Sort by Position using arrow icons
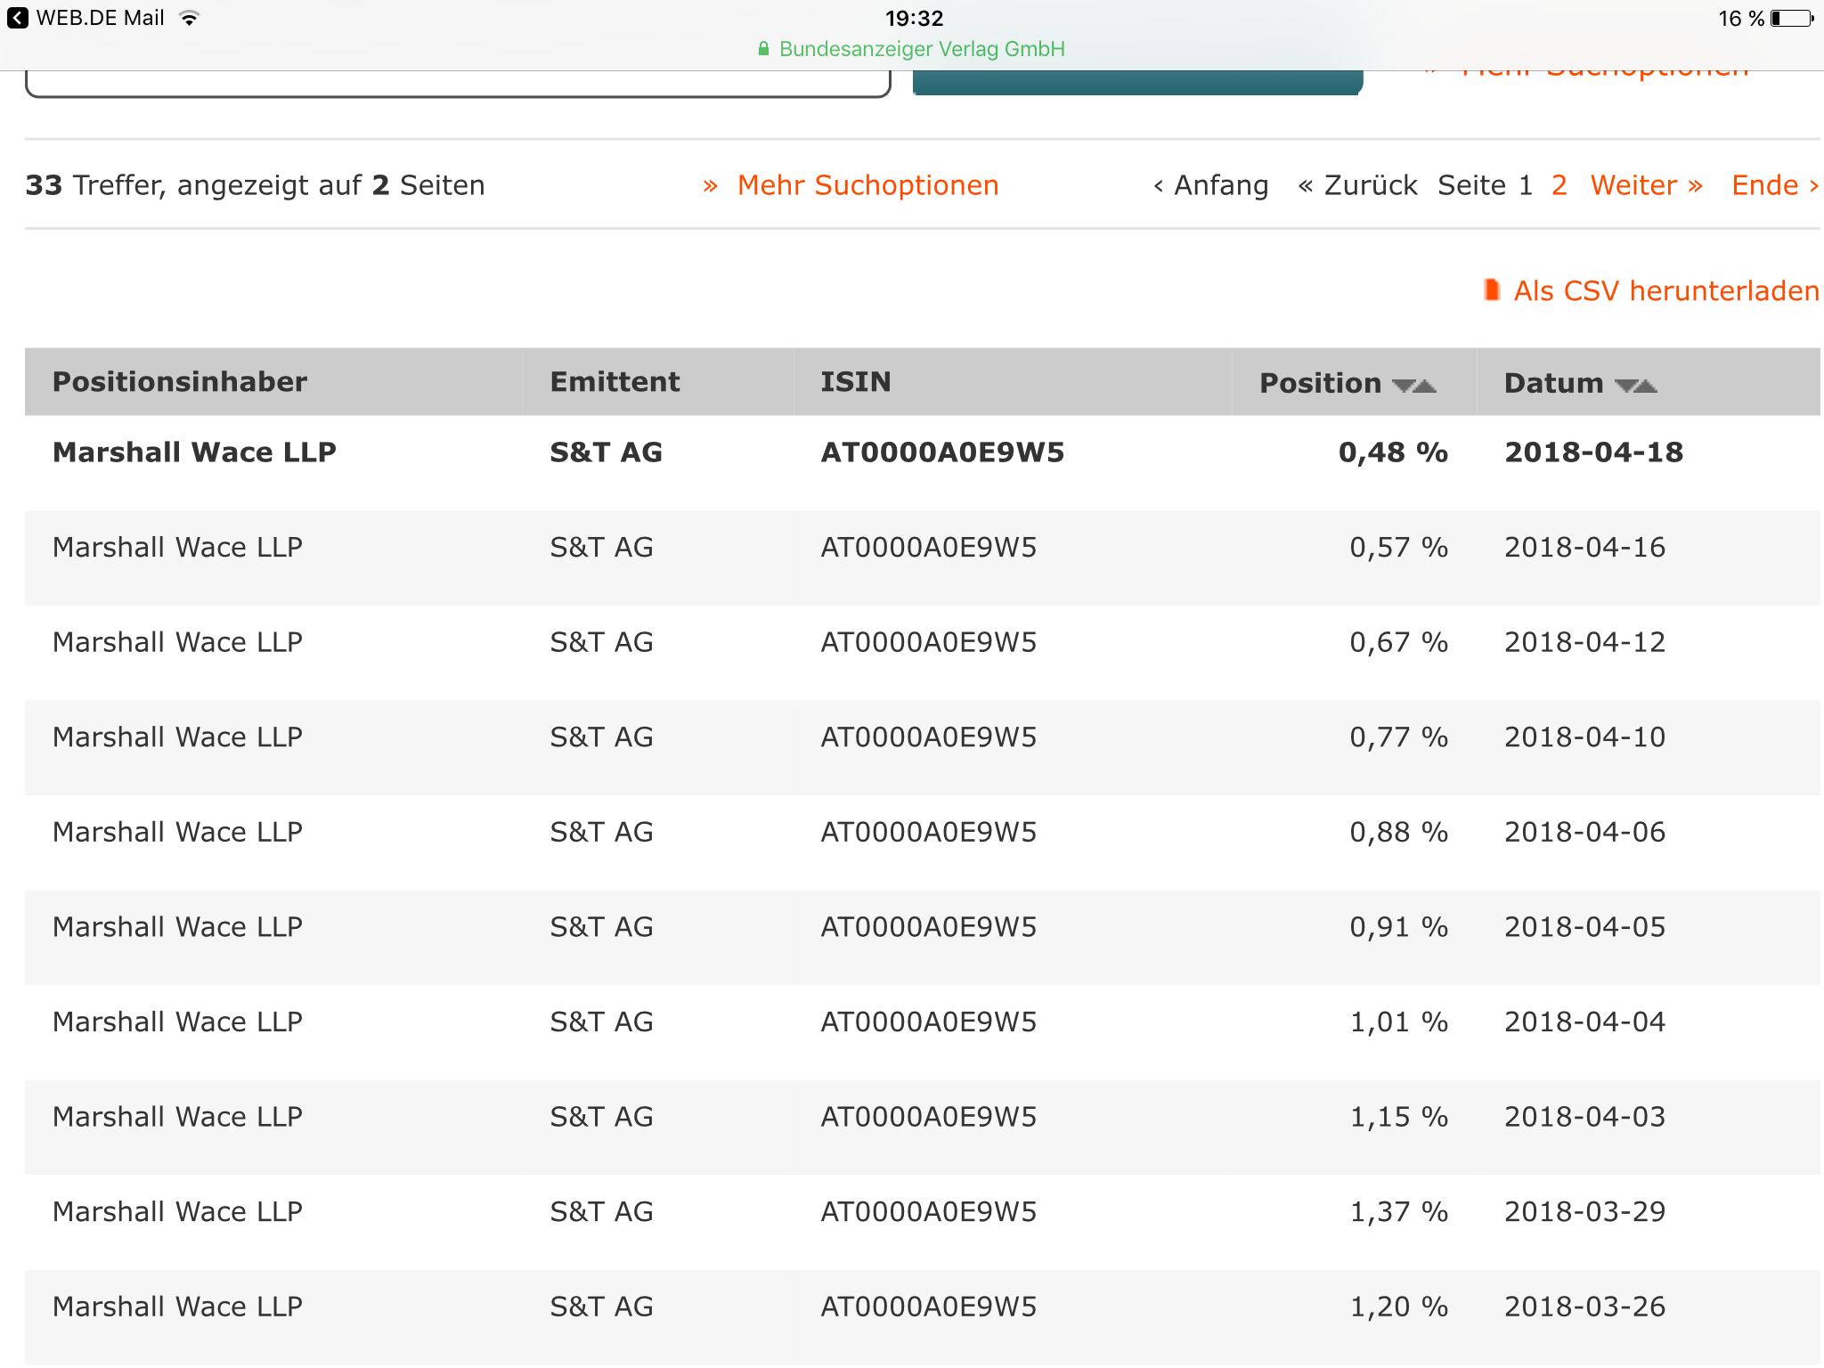Viewport: 1824px width, 1368px height. coord(1414,386)
